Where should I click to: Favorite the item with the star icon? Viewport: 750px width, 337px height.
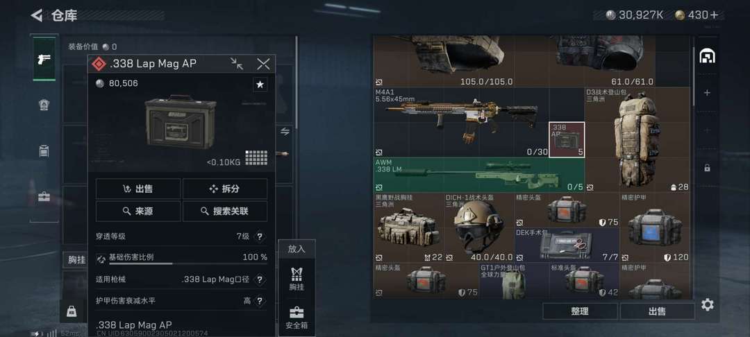260,85
